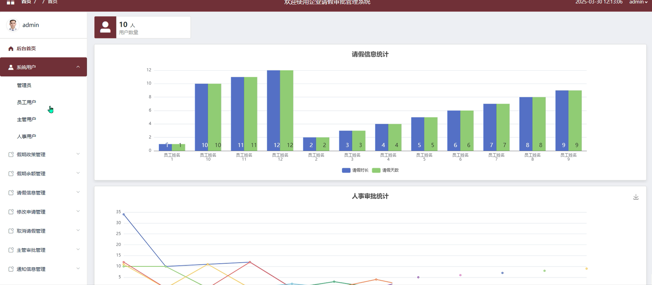Click the 人事审批统计 chart title
This screenshot has width=652, height=285.
tap(370, 196)
